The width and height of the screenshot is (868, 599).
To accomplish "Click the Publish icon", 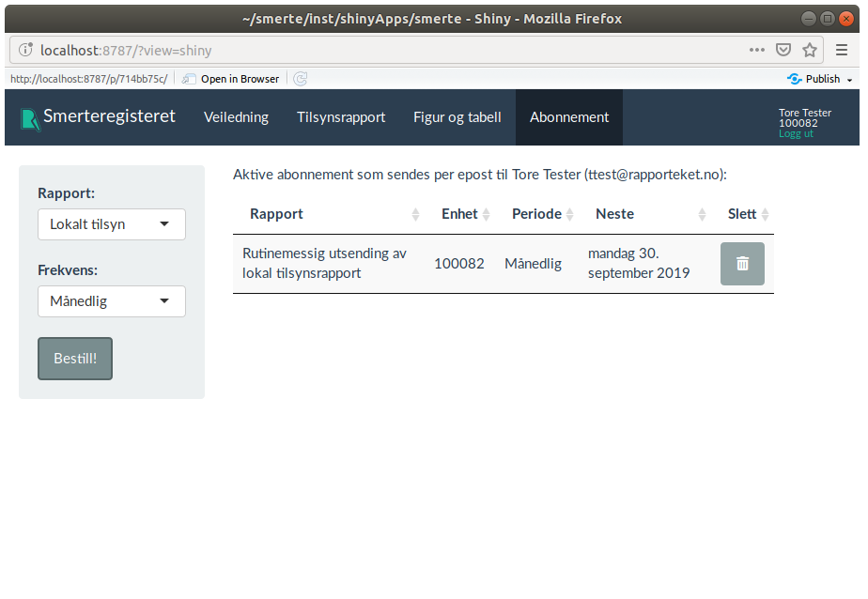I will pos(795,79).
